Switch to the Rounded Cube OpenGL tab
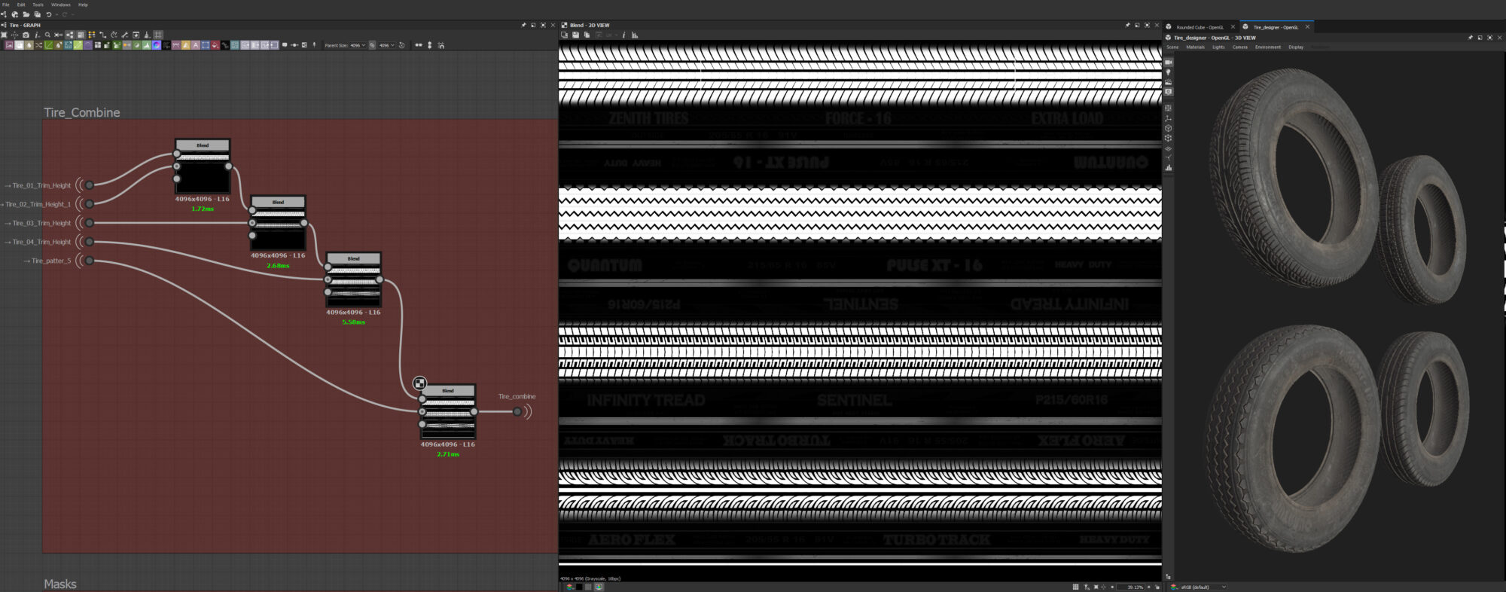The image size is (1506, 592). tap(1200, 27)
